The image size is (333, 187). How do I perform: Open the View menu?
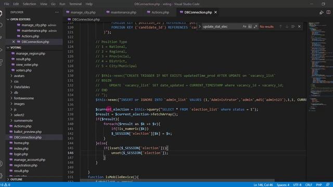click(x=44, y=4)
